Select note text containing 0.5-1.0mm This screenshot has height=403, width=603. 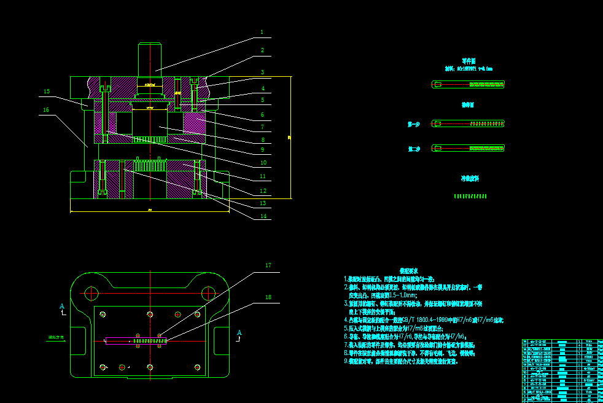pyautogui.click(x=383, y=295)
